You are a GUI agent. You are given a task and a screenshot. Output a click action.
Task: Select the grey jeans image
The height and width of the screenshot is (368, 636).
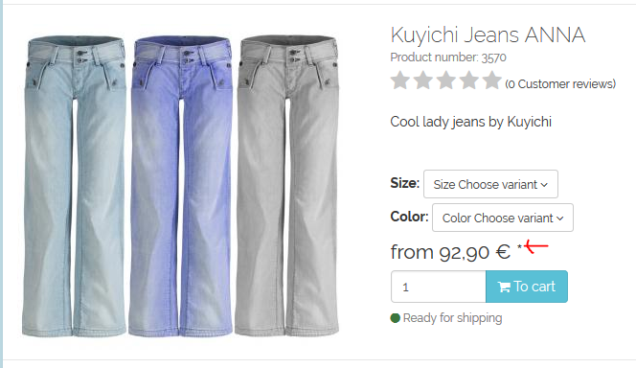(x=287, y=185)
